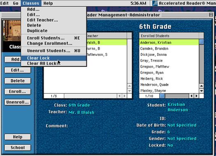The width and height of the screenshot is (216, 156).
Task: Click left arrow of Enrolled Students horizontal scrollbar
Action: tap(191, 96)
